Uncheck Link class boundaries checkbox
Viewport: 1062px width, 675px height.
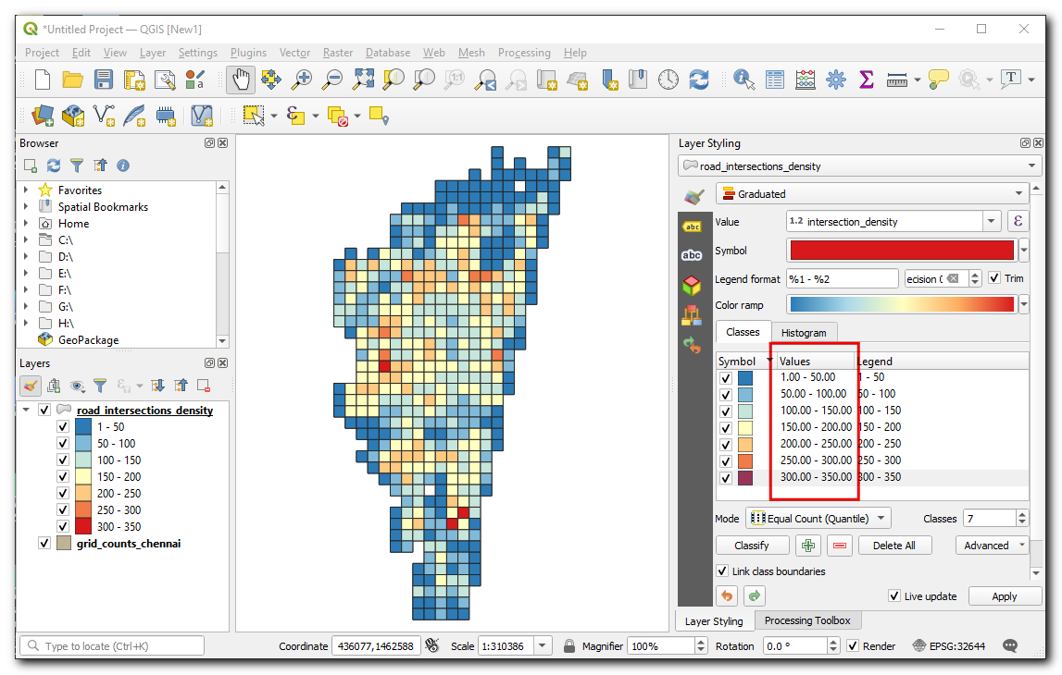[723, 571]
